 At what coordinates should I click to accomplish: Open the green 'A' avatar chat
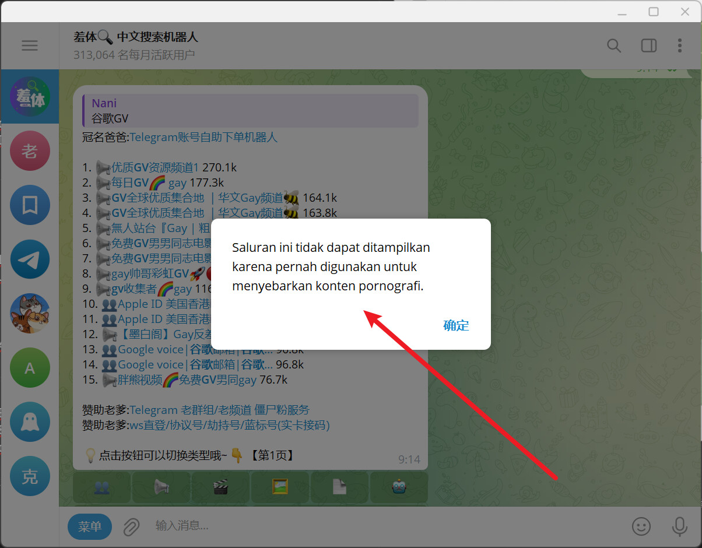[x=30, y=368]
